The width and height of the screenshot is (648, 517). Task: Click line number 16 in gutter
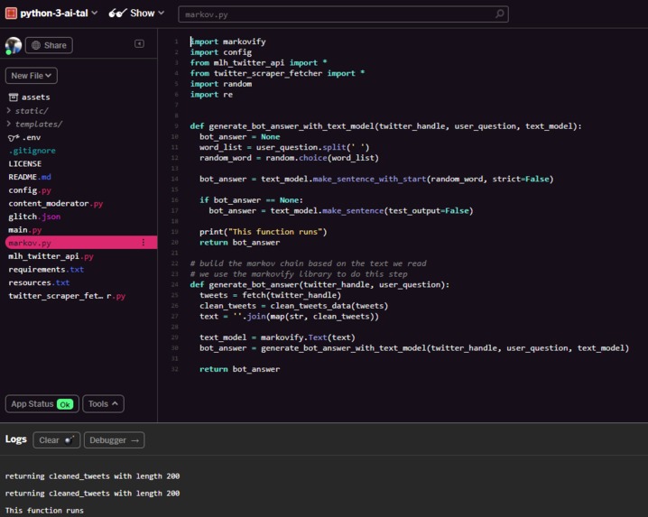[x=175, y=200]
